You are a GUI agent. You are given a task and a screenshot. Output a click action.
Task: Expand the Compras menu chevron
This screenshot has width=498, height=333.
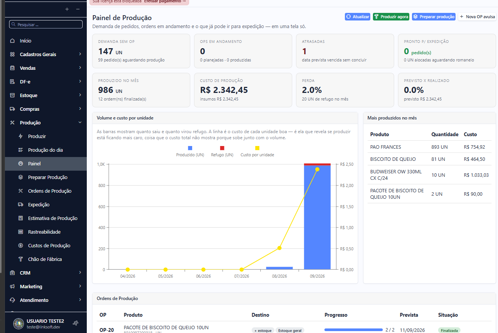coord(80,109)
